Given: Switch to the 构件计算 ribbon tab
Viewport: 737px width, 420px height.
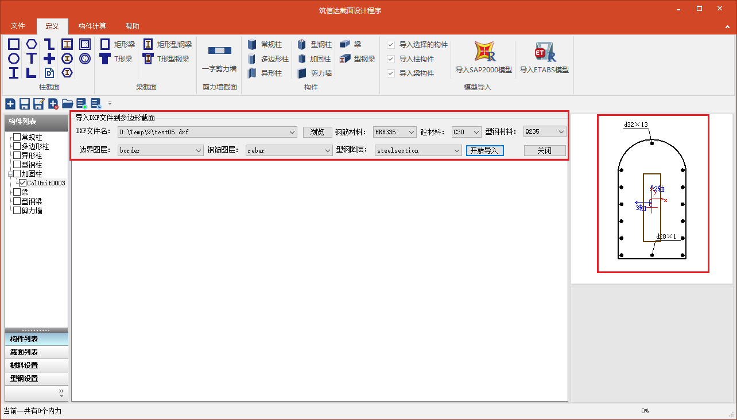Looking at the screenshot, I should click(x=92, y=26).
